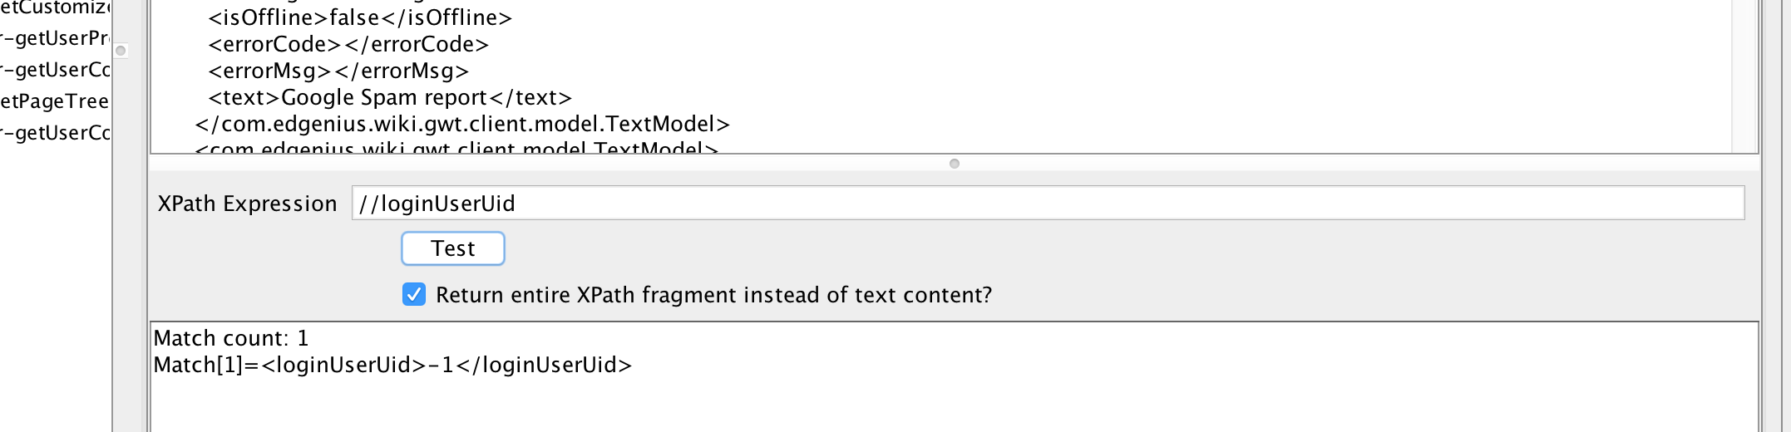Click the divider handle beside the tree panel
Screen dimensions: 1791x432
(121, 52)
